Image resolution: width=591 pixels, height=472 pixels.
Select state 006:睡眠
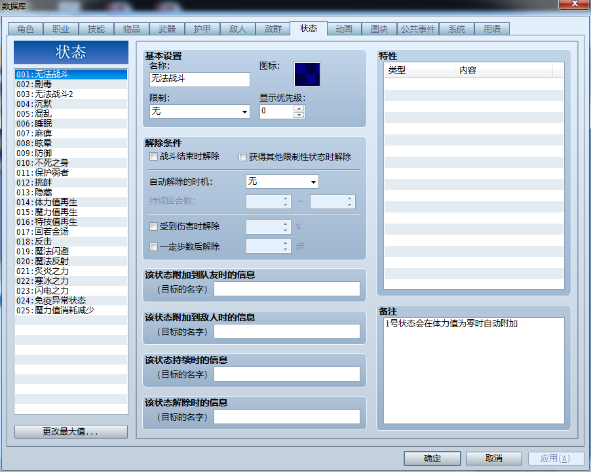click(x=71, y=123)
